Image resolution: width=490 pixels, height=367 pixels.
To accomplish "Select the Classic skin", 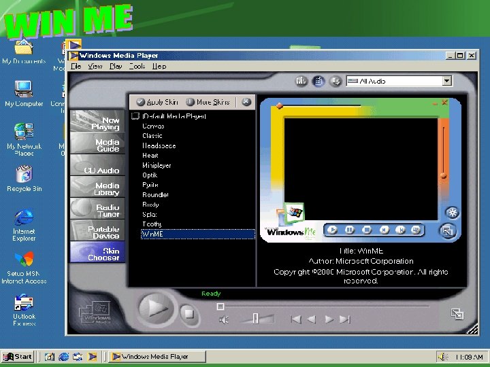I will [152, 136].
